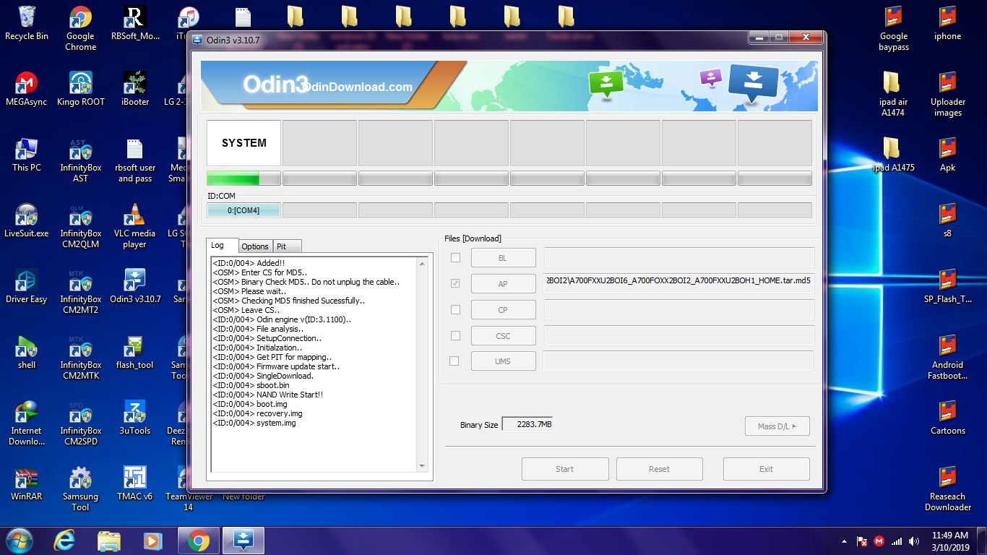The width and height of the screenshot is (987, 555).
Task: Click the volume icon in system tray
Action: [913, 541]
